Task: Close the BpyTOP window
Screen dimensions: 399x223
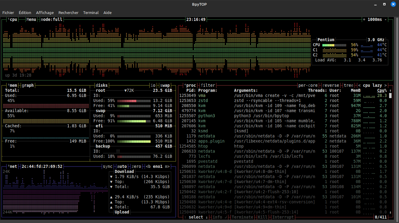Action: (x=393, y=4)
